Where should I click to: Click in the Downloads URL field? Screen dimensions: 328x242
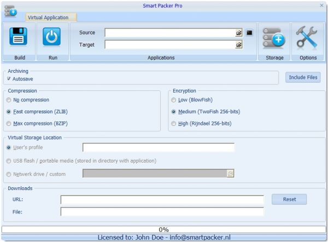162,200
